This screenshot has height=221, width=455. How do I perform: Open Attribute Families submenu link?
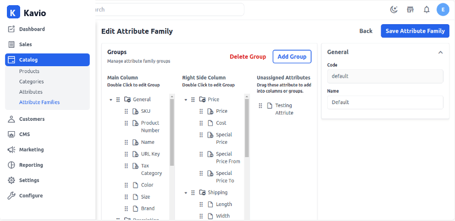pyautogui.click(x=40, y=102)
